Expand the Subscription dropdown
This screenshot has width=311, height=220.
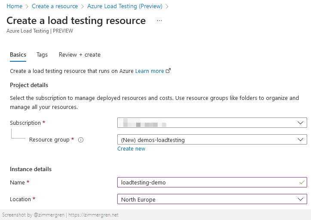pyautogui.click(x=300, y=123)
